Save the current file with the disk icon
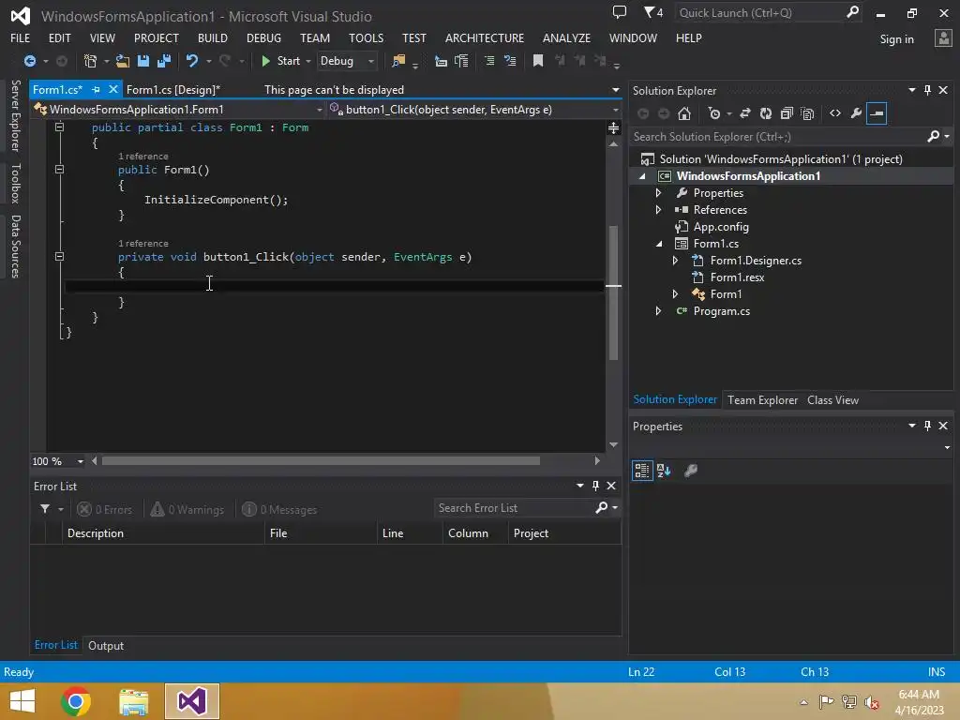Viewport: 960px width, 720px height. point(143,61)
